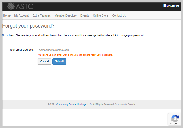Screen dimensions: 183x128
Task: Focus the email address input field
Action: (x=54, y=50)
